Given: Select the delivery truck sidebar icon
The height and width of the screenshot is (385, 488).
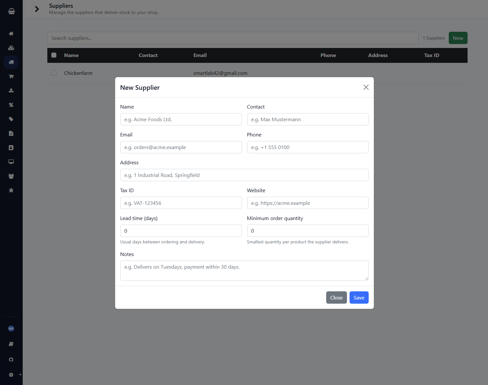Looking at the screenshot, I should point(11,62).
